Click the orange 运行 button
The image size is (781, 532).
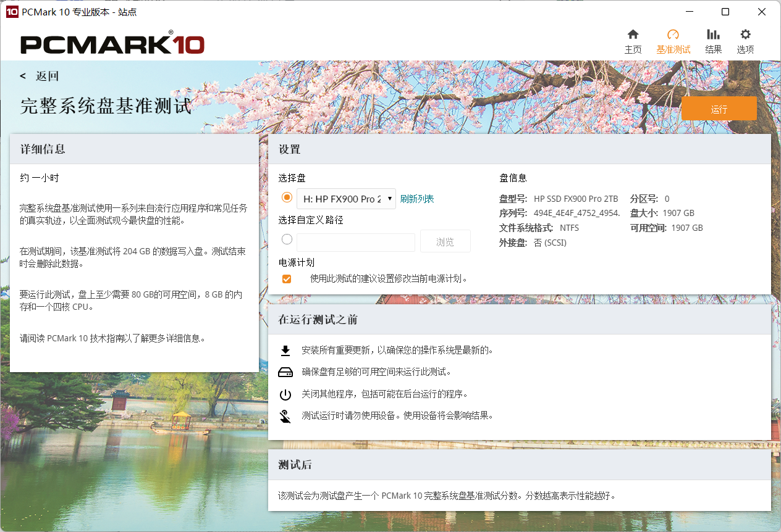[719, 108]
